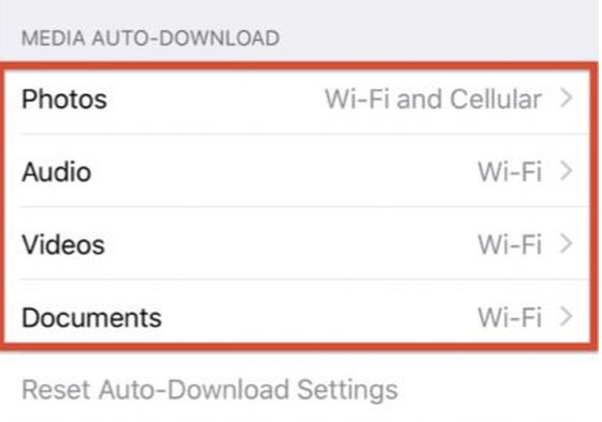Expand the Videos row chevron
602x422 pixels.
(x=566, y=245)
